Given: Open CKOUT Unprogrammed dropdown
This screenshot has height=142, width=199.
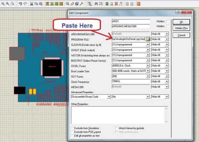Looking at the screenshot, I should pos(148,50).
